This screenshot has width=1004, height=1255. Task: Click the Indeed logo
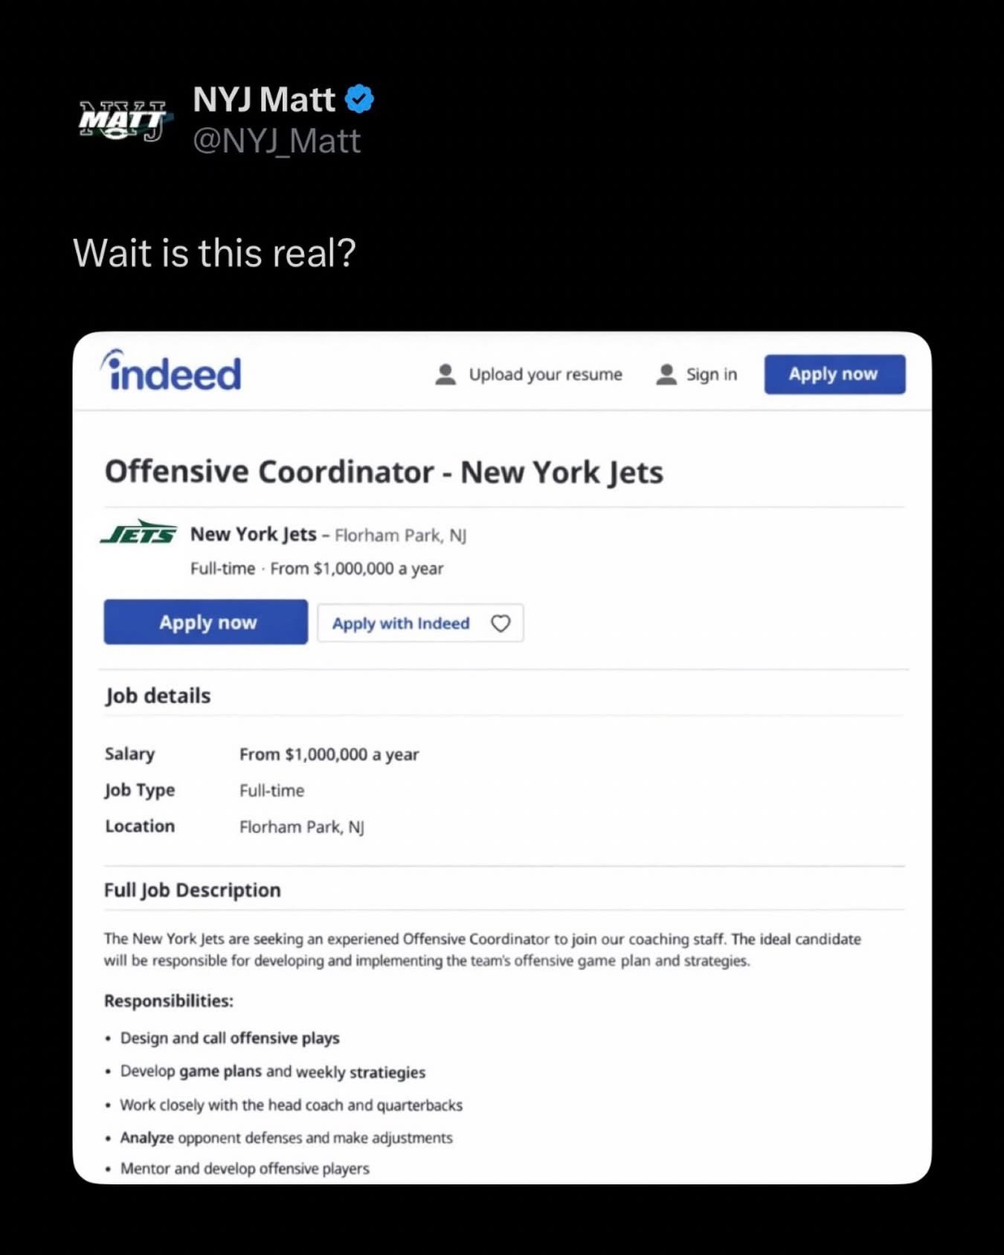point(172,372)
